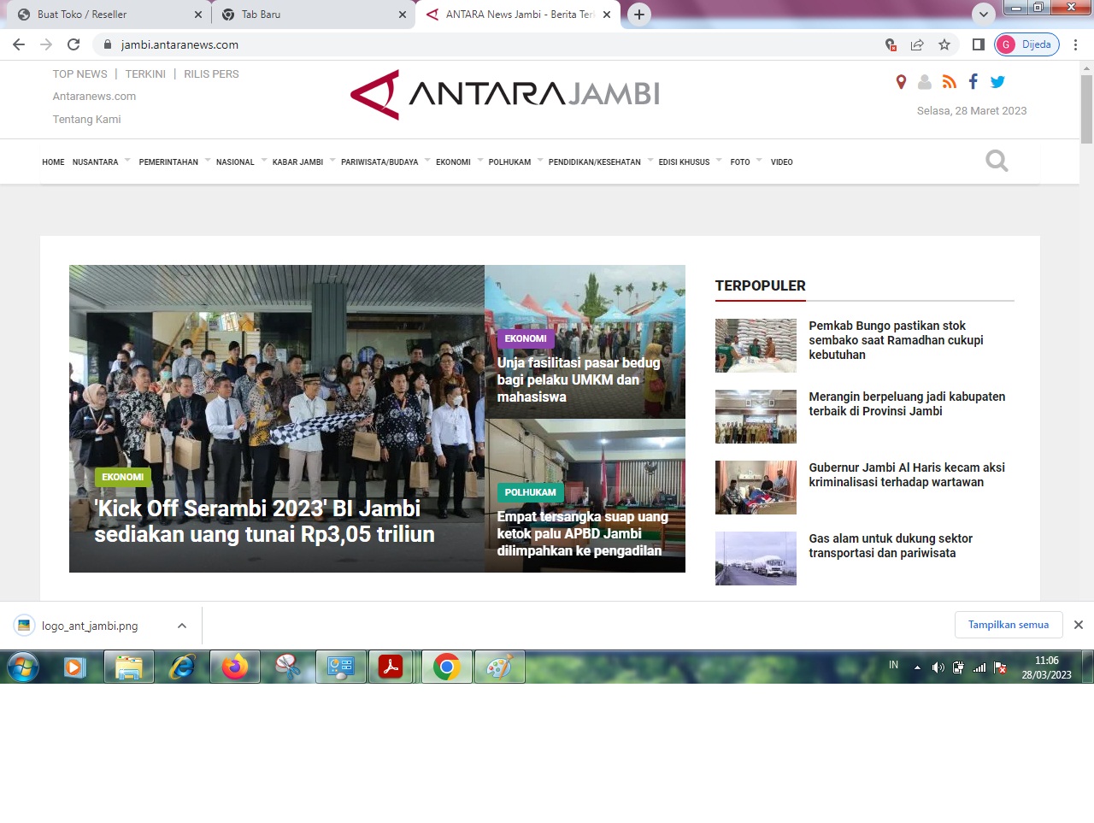Open the Antaranews.com link
The image size is (1094, 823).
click(94, 97)
